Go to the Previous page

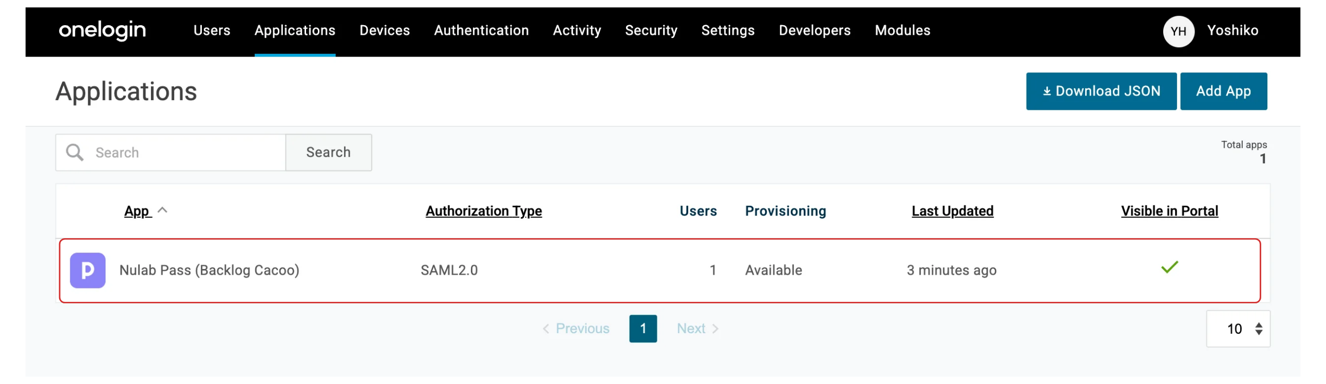576,329
